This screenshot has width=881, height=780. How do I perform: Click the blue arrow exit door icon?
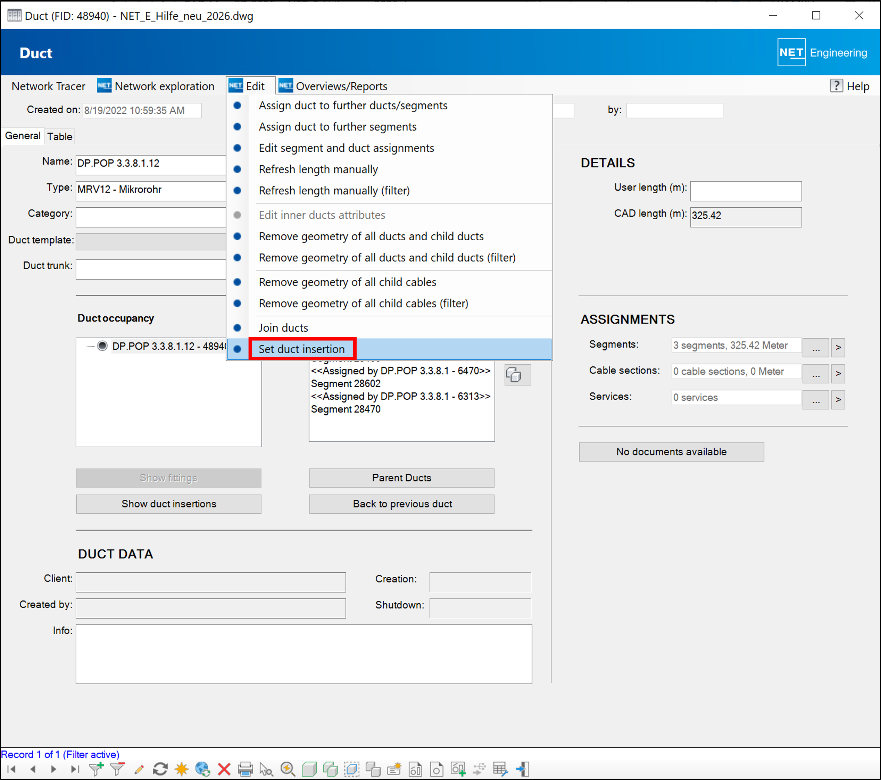point(523,769)
